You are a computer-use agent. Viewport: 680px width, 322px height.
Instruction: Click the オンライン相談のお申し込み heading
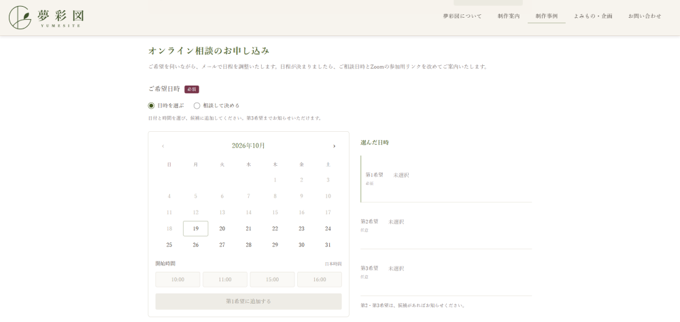209,51
